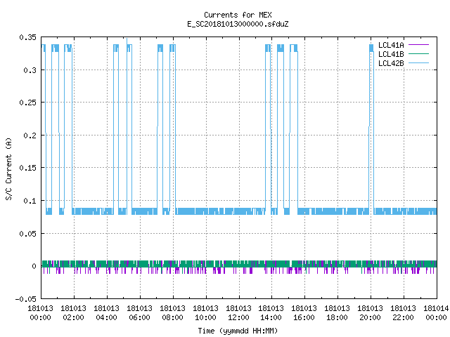Click the 181013 10:00 x-axis tick label
450x337 pixels.
click(x=205, y=313)
